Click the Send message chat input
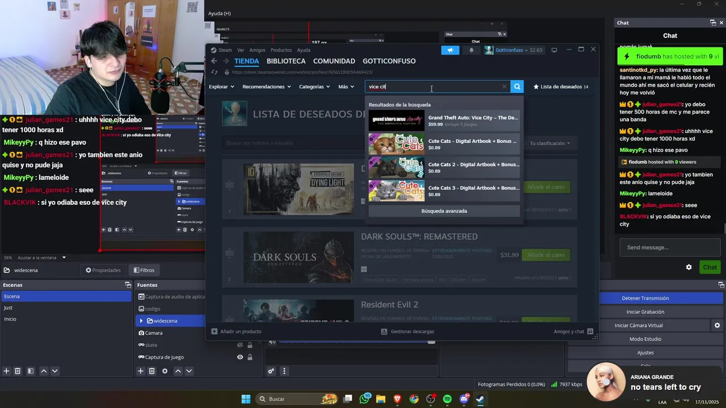This screenshot has width=726, height=408. [670, 248]
